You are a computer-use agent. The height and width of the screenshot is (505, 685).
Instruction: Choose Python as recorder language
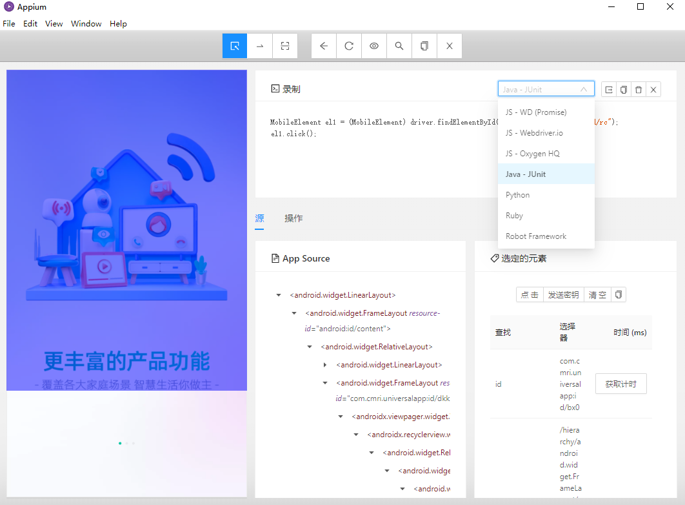[x=546, y=195]
